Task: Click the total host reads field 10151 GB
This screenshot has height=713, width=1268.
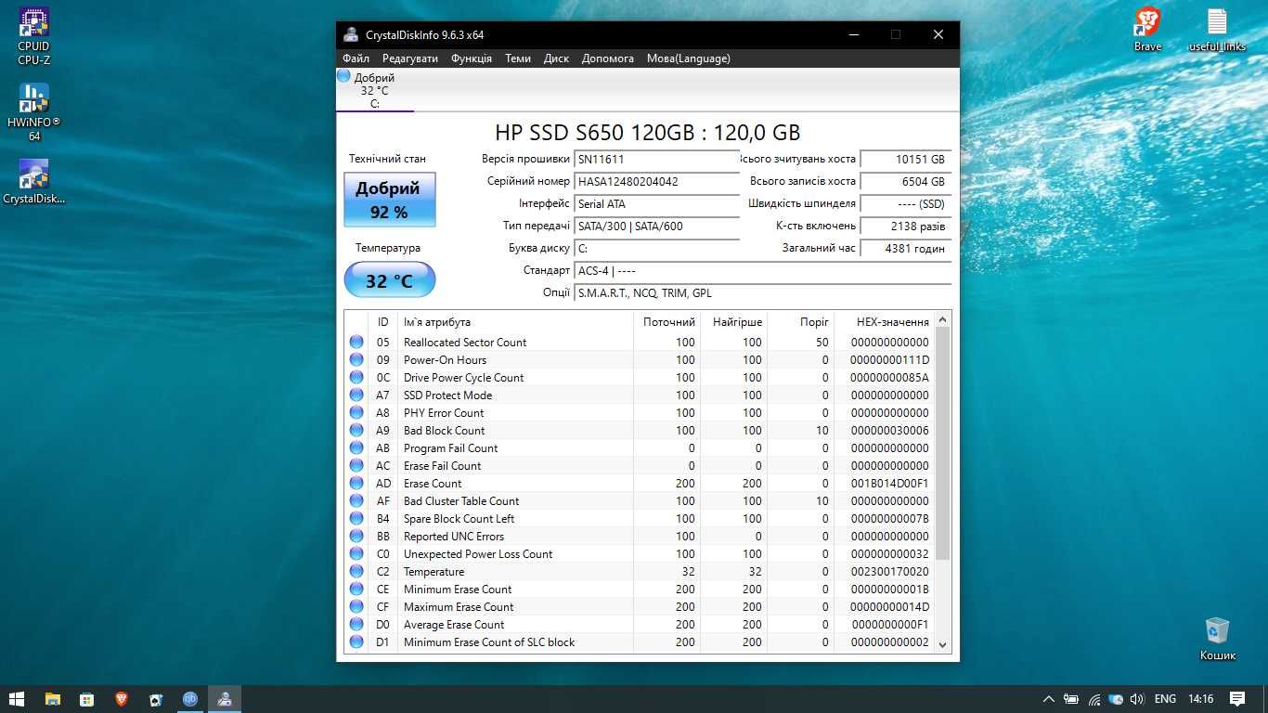Action: (905, 159)
